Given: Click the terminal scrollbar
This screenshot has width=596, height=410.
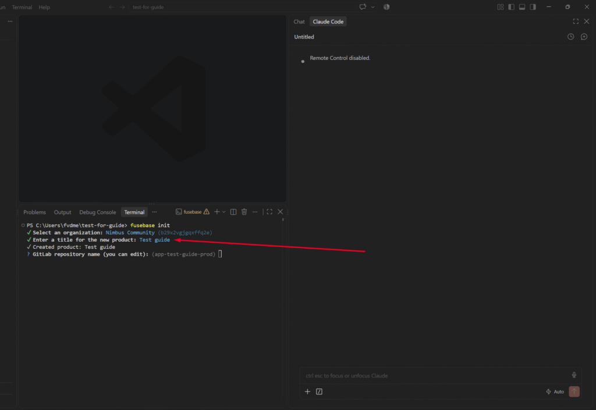Looking at the screenshot, I should (x=283, y=220).
